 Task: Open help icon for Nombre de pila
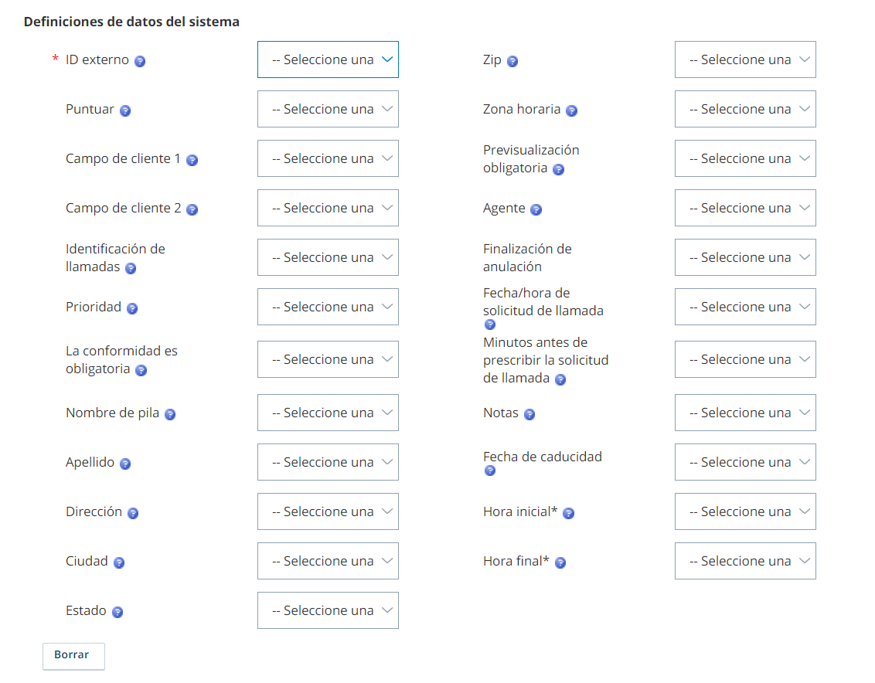tap(170, 415)
